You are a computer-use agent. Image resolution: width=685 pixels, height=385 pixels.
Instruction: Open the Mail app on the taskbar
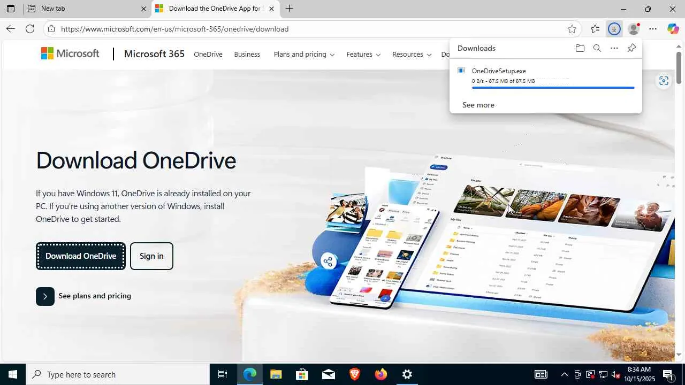coord(328,374)
